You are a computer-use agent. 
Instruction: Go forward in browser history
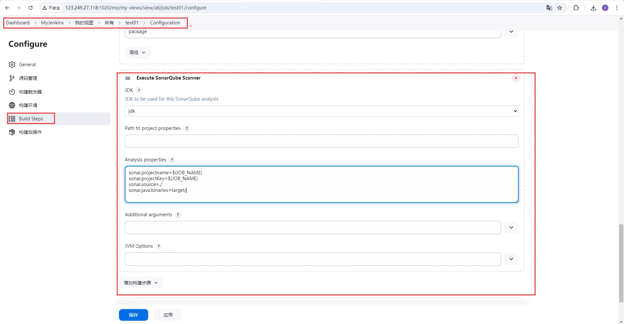pos(19,8)
